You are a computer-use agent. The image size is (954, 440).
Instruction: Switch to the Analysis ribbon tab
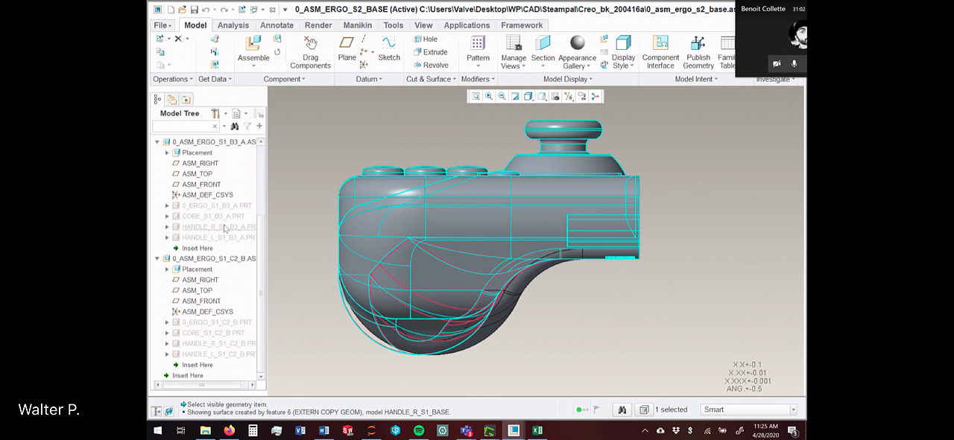click(x=233, y=25)
